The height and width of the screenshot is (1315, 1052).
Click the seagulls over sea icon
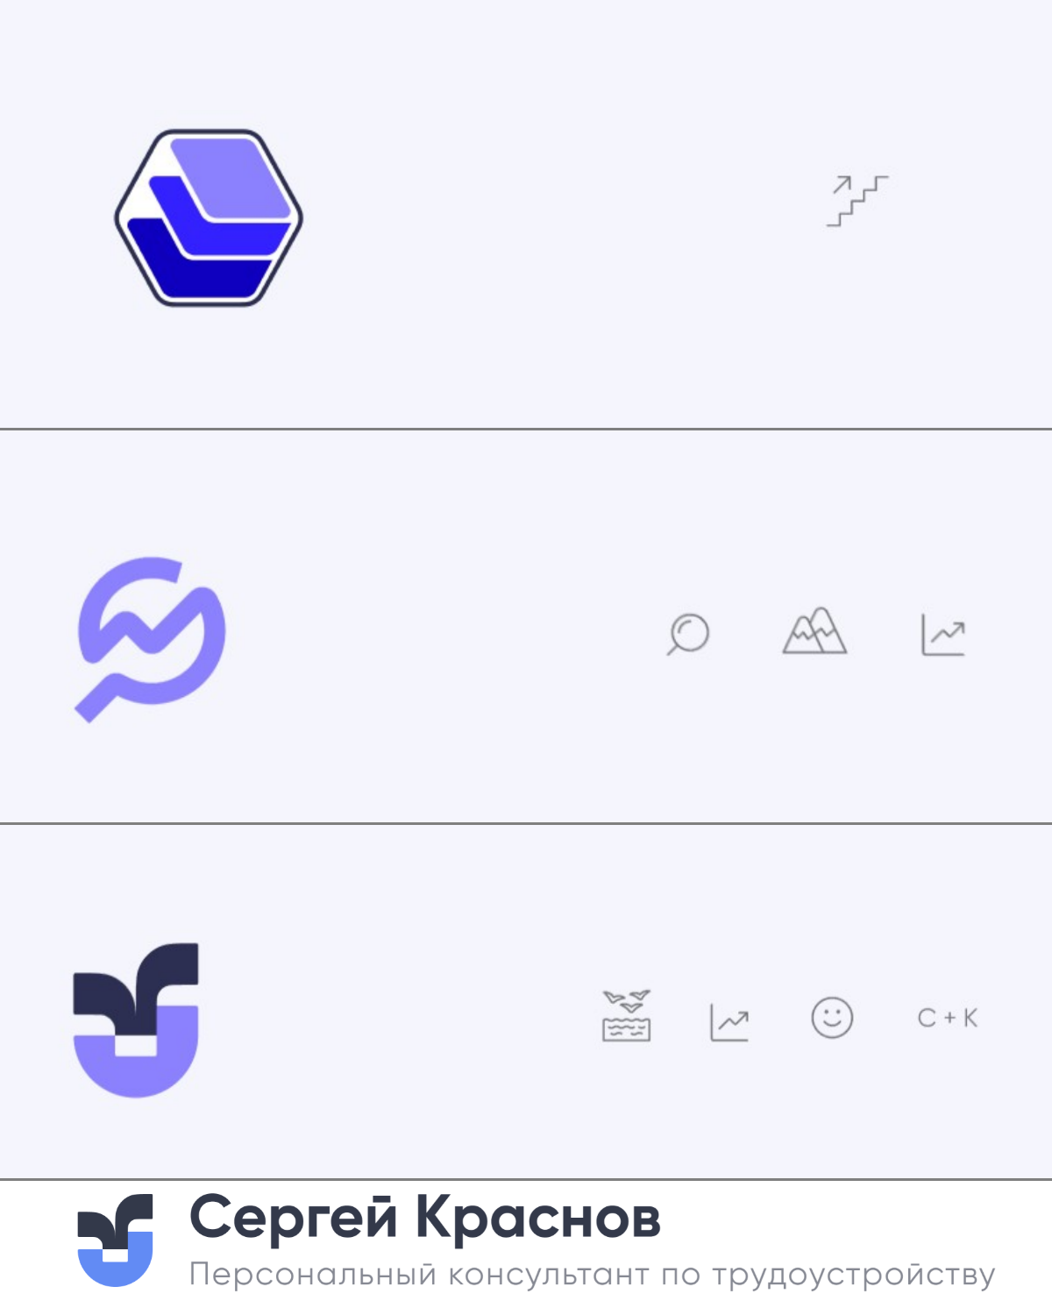click(x=627, y=1015)
